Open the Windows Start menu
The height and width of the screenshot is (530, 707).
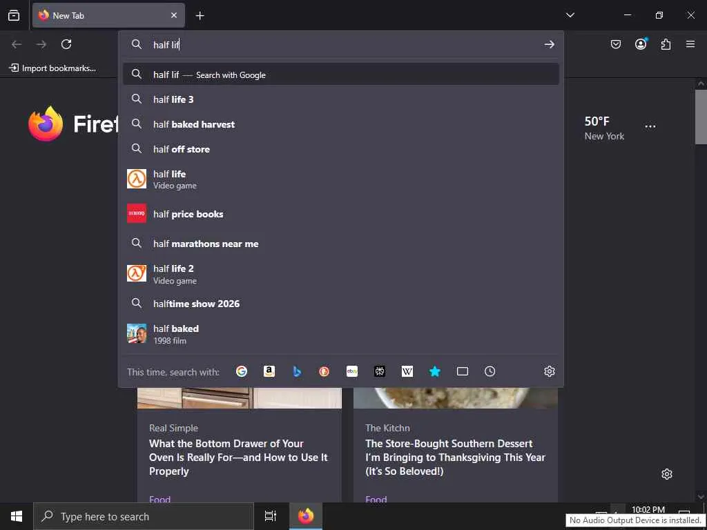[x=17, y=516]
